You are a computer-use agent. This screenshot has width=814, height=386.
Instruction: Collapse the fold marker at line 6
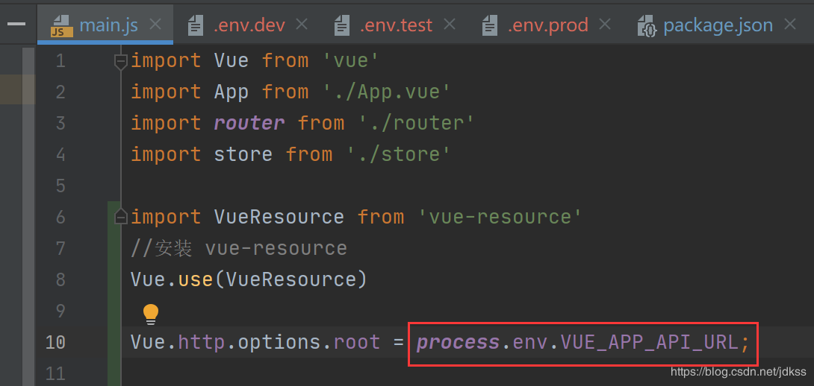(120, 218)
